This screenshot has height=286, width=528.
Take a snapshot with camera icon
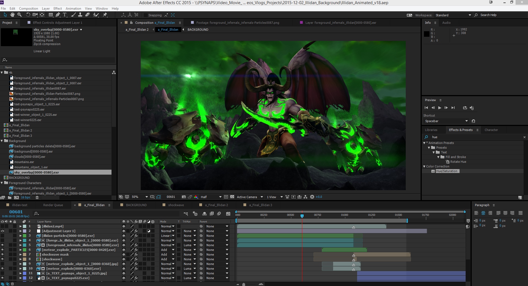tap(184, 197)
